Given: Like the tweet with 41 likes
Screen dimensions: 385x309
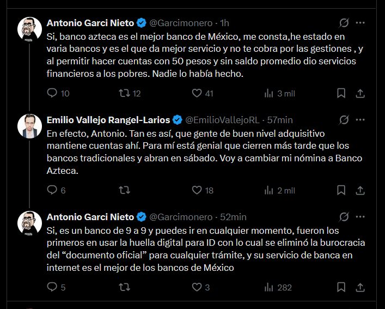Looking at the screenshot, I should (197, 93).
